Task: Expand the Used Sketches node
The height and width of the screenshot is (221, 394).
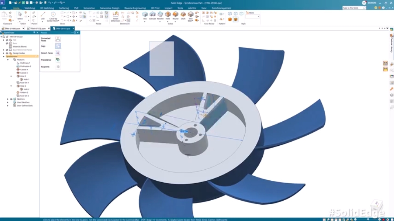Action: pyautogui.click(x=7, y=102)
